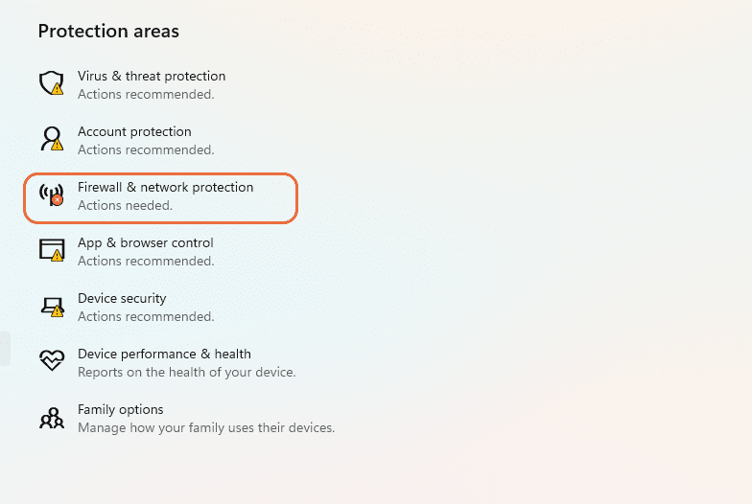Click "Actions recommended." under Device security
Viewport: 752px width, 504px height.
pyautogui.click(x=146, y=317)
